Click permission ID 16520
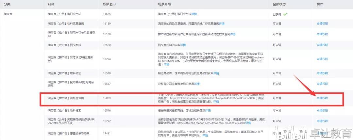The height and width of the screenshot is (140, 353). [x=107, y=45]
